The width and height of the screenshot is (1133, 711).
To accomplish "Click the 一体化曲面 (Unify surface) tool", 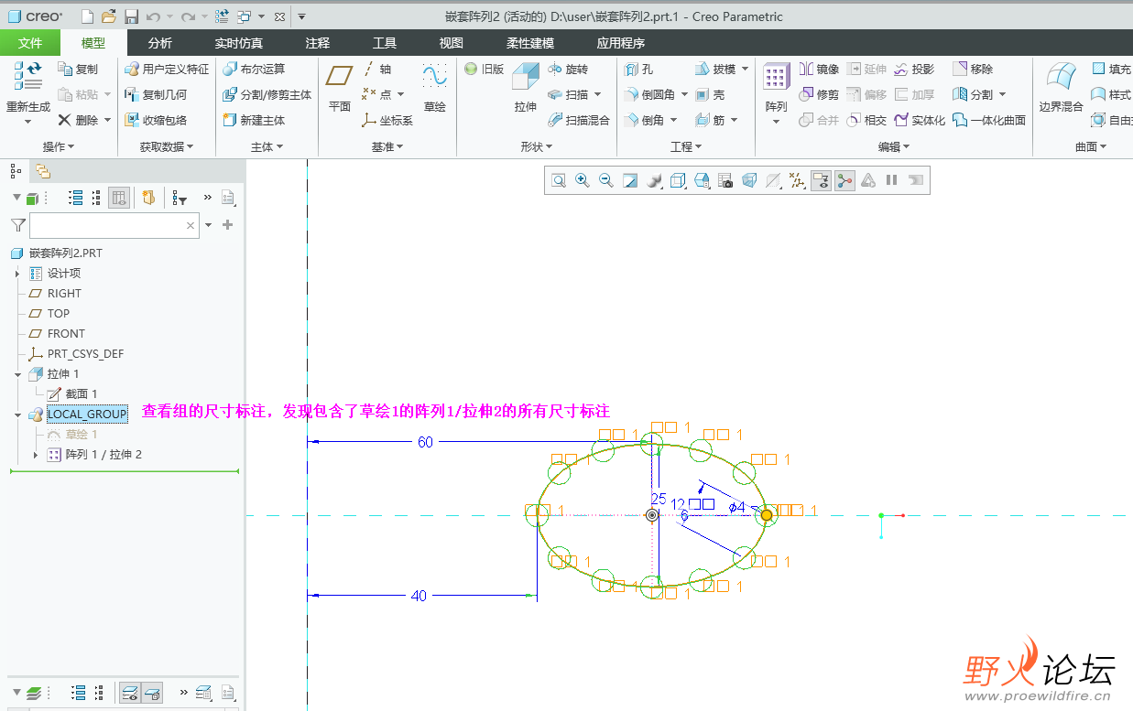I will (989, 120).
